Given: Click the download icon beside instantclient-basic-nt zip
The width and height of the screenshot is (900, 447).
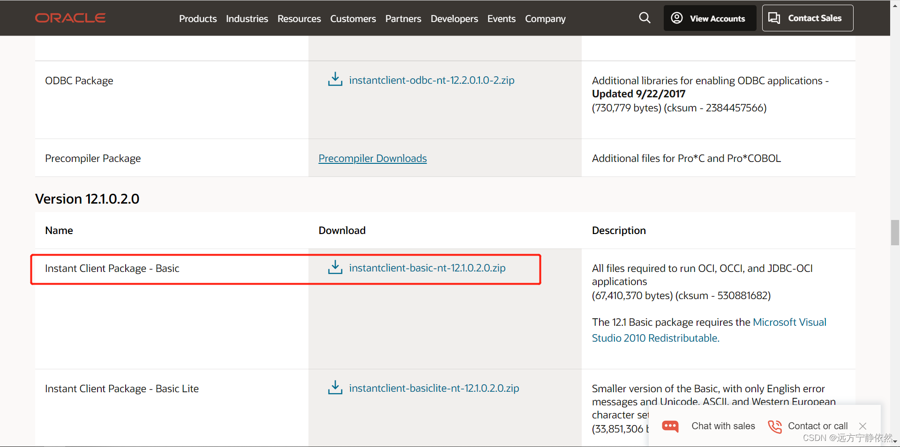Looking at the screenshot, I should (x=335, y=267).
